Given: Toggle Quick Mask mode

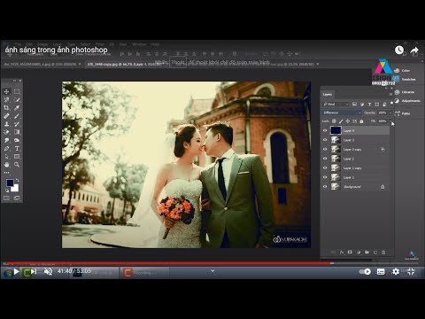Looking at the screenshot, I should click(6, 198).
